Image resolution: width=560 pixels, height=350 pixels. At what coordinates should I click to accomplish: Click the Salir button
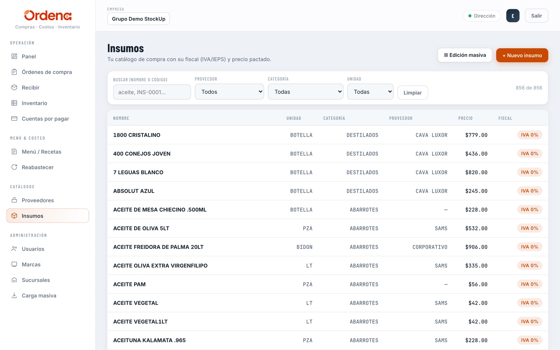click(x=536, y=16)
